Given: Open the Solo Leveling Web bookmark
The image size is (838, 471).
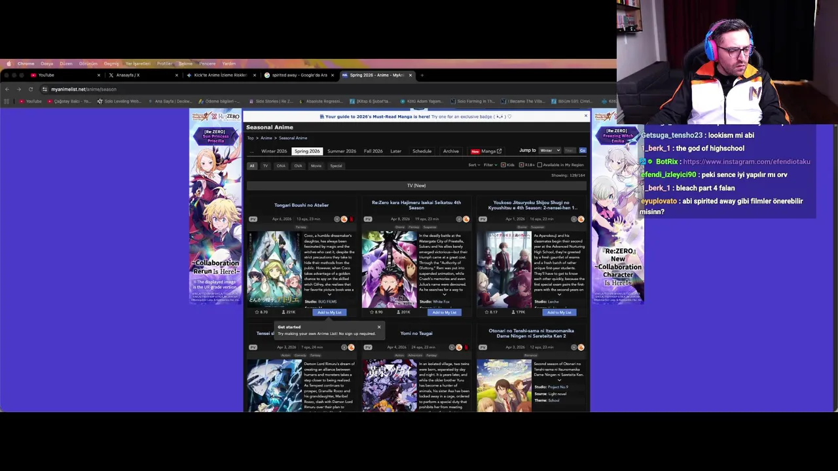Looking at the screenshot, I should tap(118, 101).
